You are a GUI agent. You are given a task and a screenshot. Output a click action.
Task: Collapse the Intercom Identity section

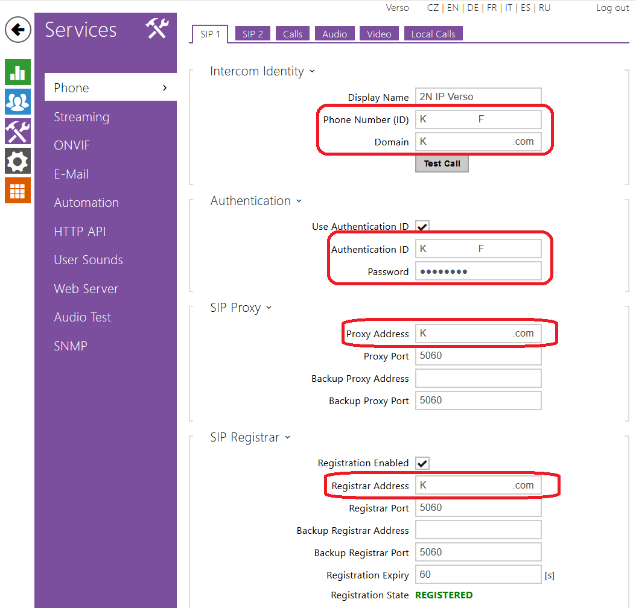click(312, 71)
